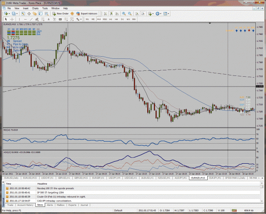The image size is (266, 214).
Task: Expand the Periods dropdown arrow
Action: [160, 14]
